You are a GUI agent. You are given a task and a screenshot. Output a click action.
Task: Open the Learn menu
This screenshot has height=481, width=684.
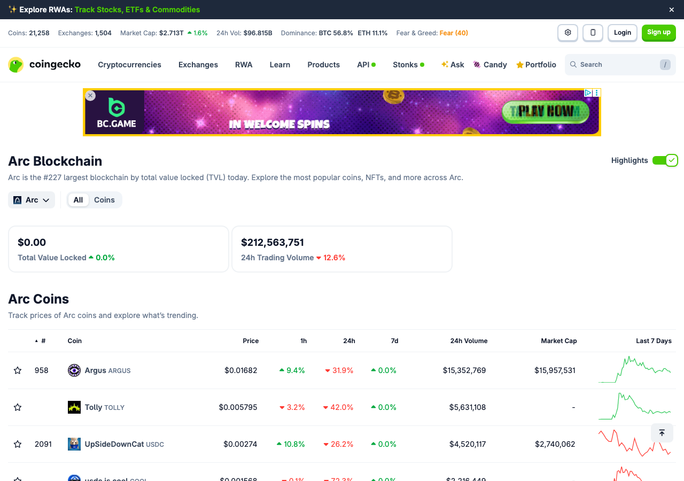280,65
